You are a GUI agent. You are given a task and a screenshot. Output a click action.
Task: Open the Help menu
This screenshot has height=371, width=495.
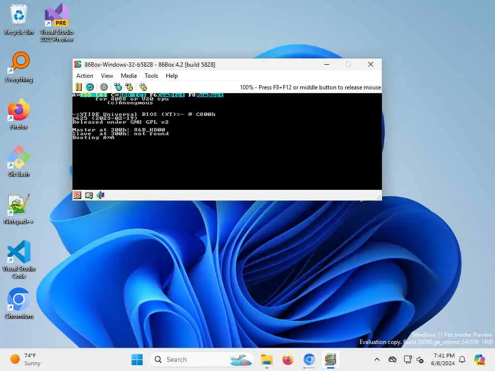point(172,76)
